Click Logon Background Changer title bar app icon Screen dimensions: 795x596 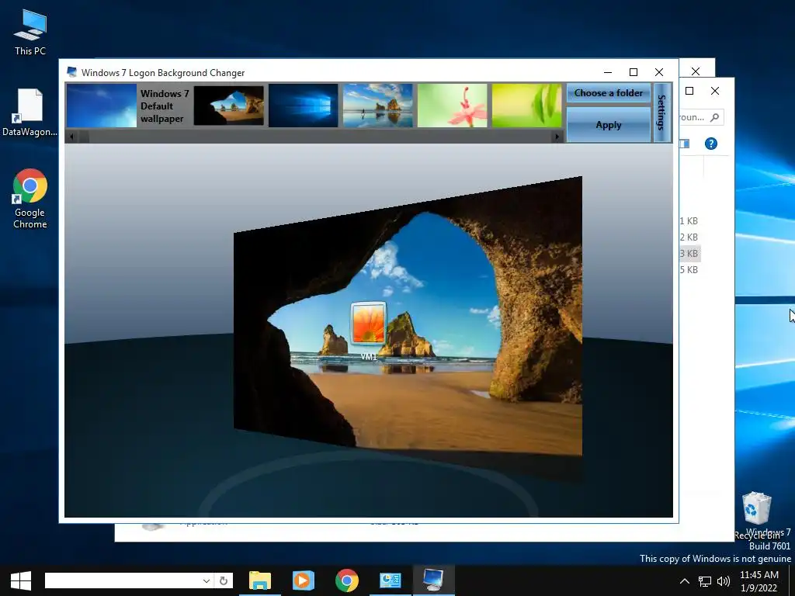pyautogui.click(x=72, y=72)
